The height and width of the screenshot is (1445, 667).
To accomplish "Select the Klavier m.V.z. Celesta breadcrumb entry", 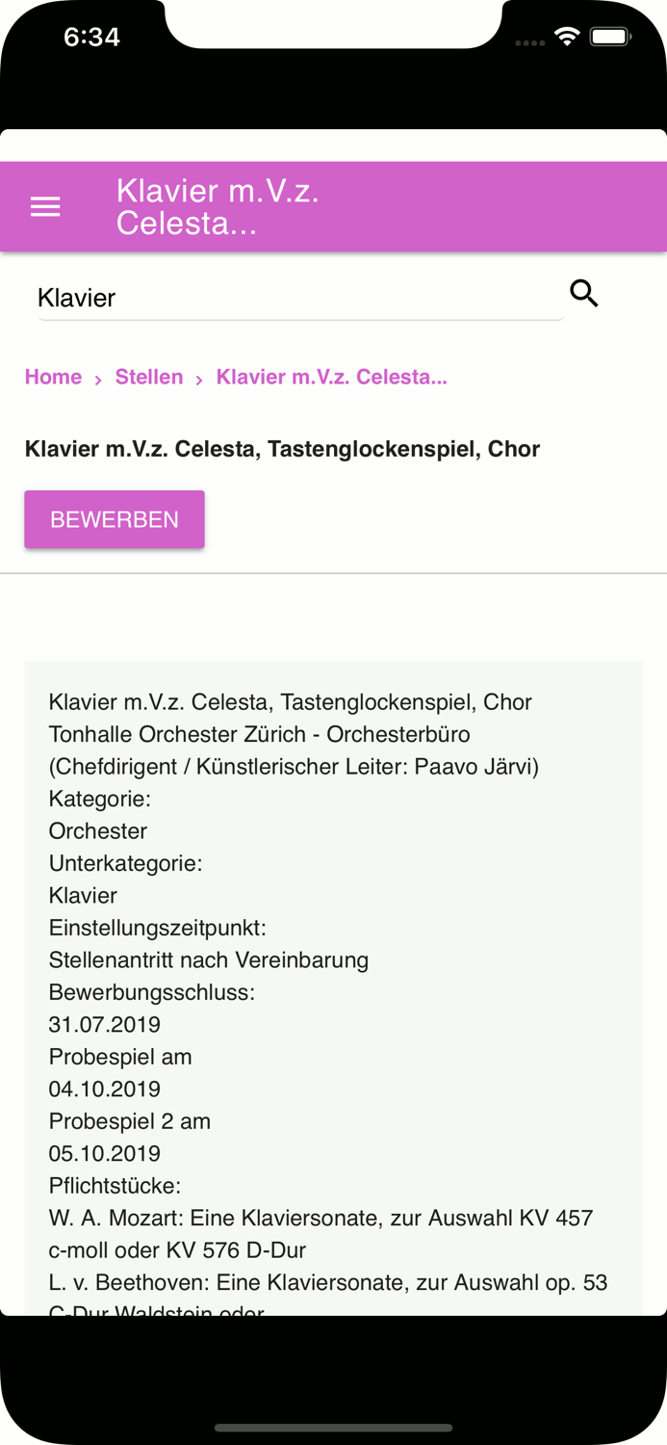I will (x=332, y=377).
